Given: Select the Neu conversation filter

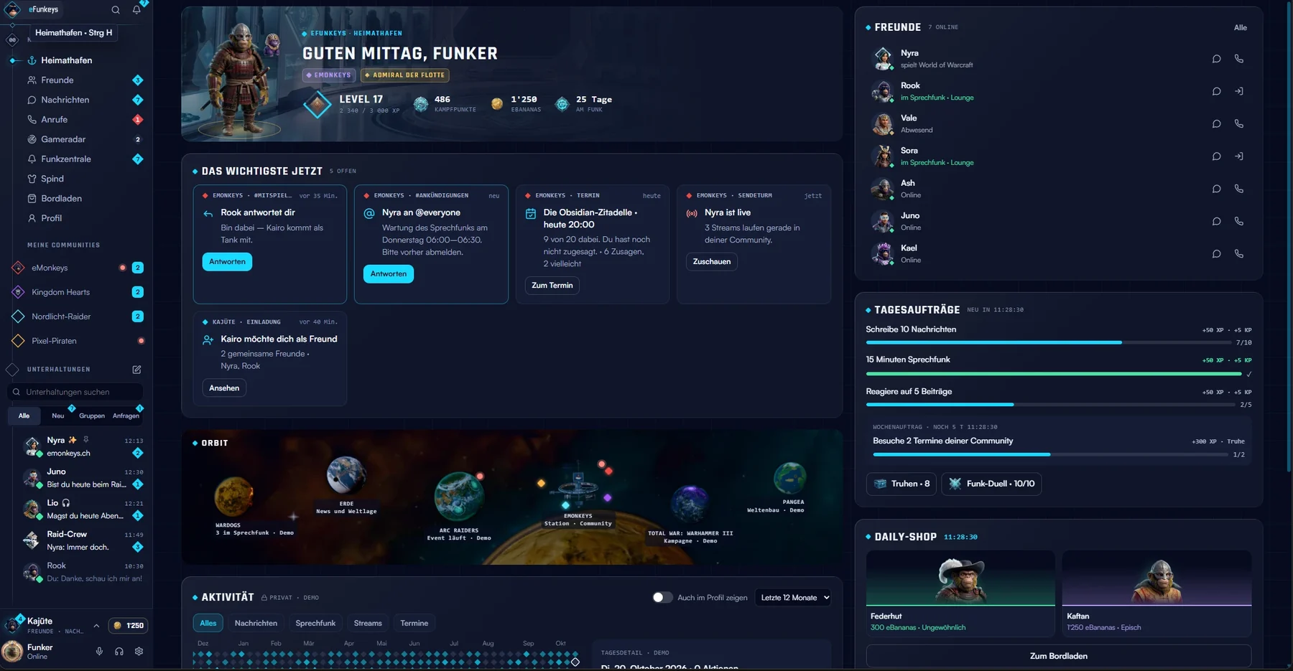Looking at the screenshot, I should (58, 416).
